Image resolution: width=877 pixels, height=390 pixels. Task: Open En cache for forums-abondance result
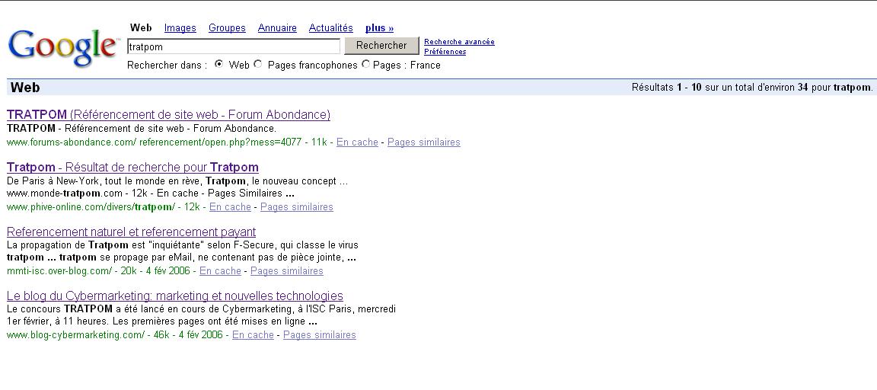tap(357, 142)
